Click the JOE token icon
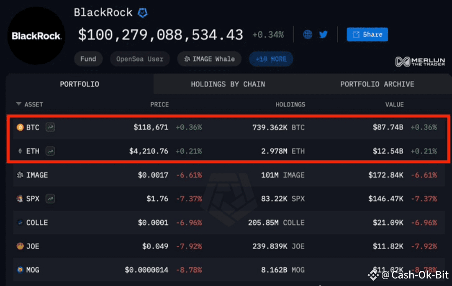Viewport: 452px width, 286px height. [x=20, y=246]
